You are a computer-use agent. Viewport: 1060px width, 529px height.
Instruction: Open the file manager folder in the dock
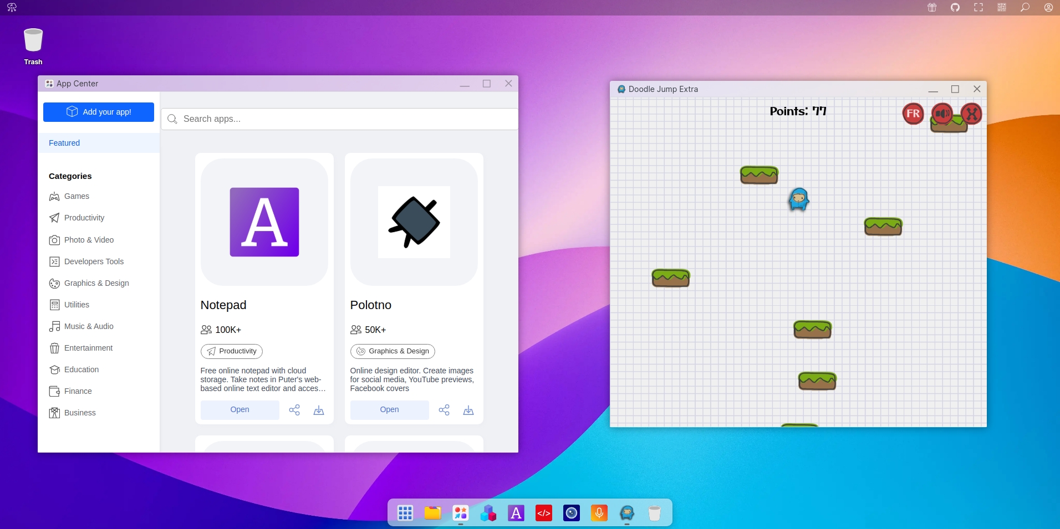pyautogui.click(x=433, y=513)
